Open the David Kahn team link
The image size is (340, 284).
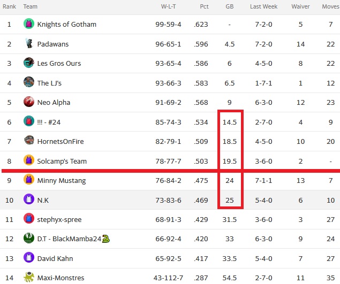55,258
